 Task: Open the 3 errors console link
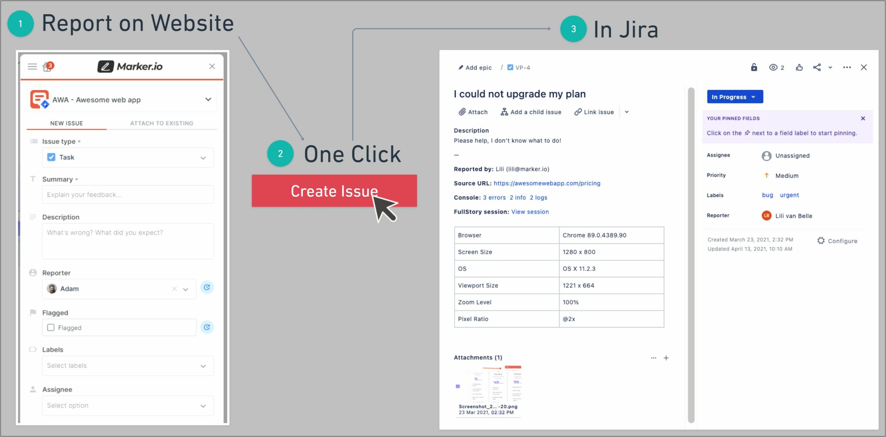494,198
